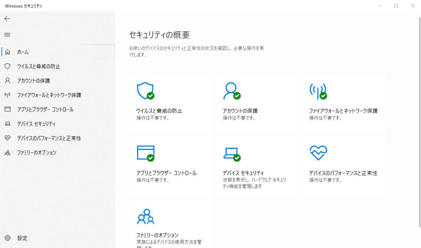421x248 pixels.
Task: Expand the hamburger navigation menu
Action: click(x=7, y=34)
